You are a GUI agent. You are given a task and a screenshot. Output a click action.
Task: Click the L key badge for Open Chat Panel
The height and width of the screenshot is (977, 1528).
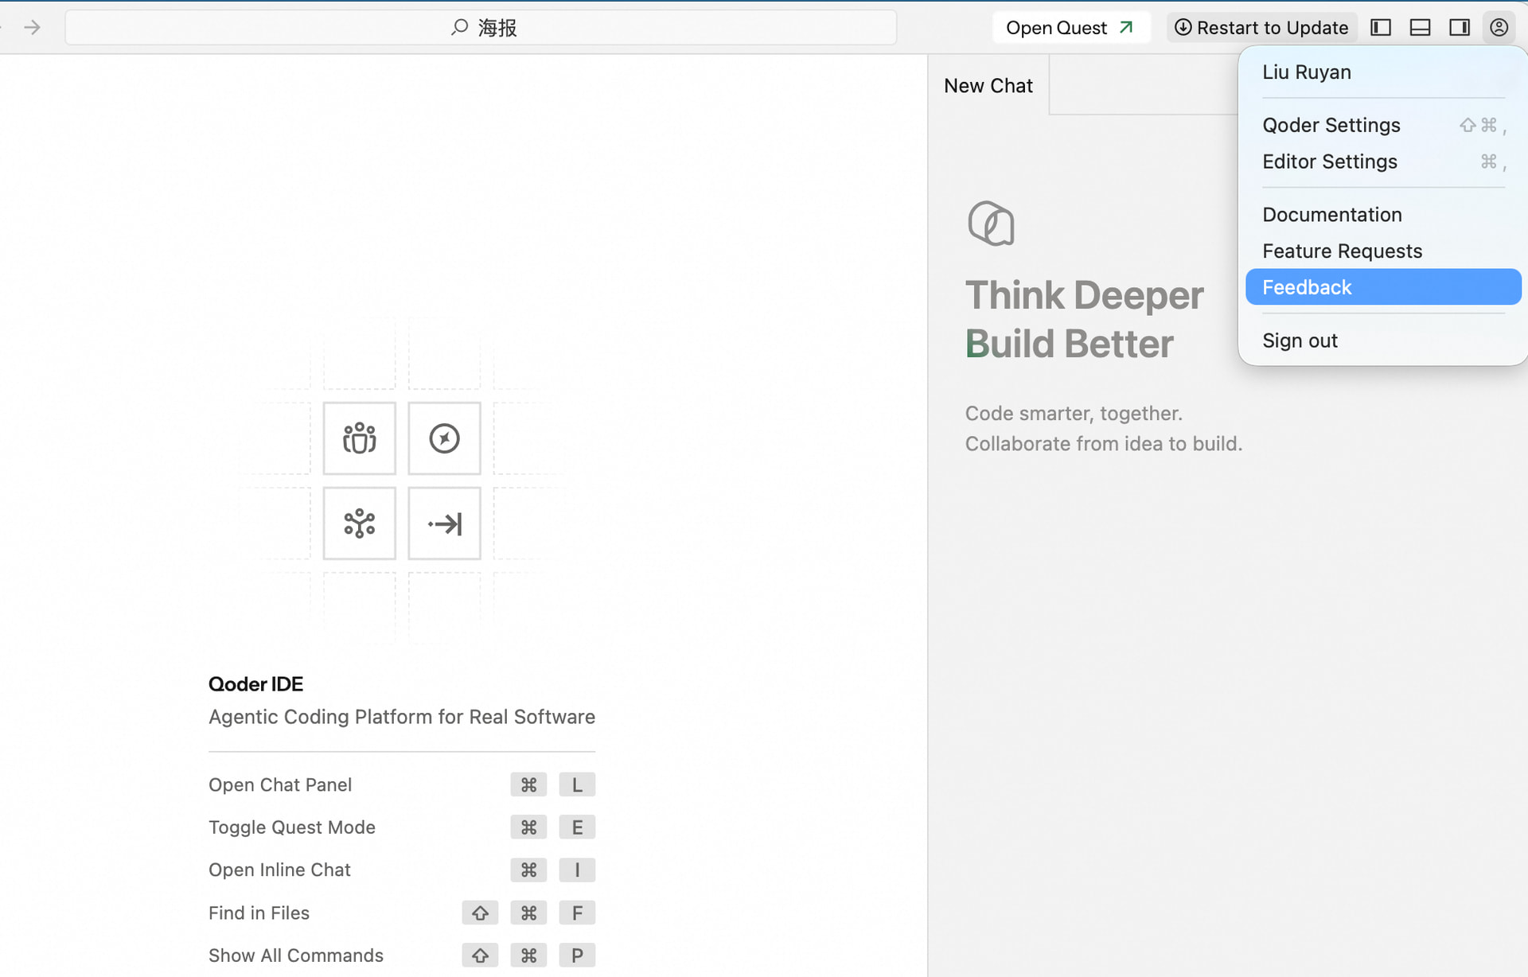[x=577, y=785]
